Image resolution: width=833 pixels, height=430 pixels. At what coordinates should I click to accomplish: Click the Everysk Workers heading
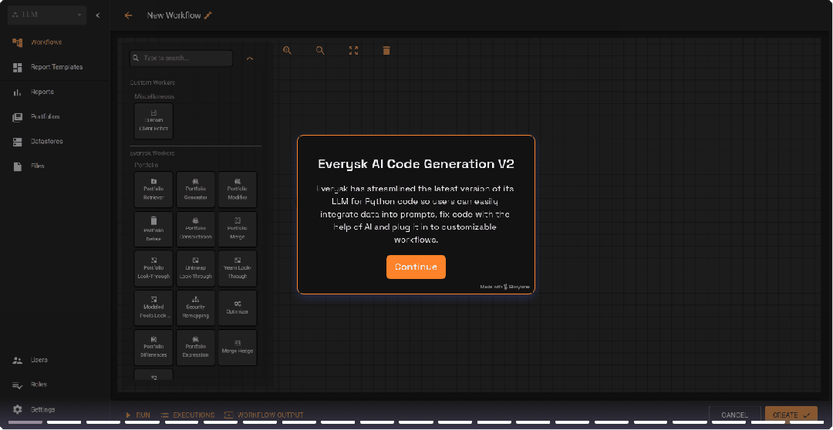[x=153, y=153]
